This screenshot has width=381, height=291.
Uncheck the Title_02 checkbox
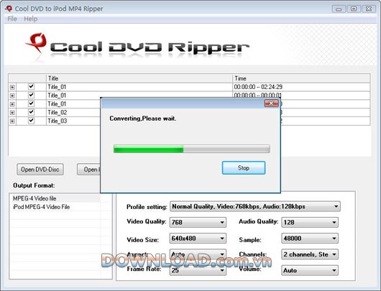pyautogui.click(x=31, y=112)
